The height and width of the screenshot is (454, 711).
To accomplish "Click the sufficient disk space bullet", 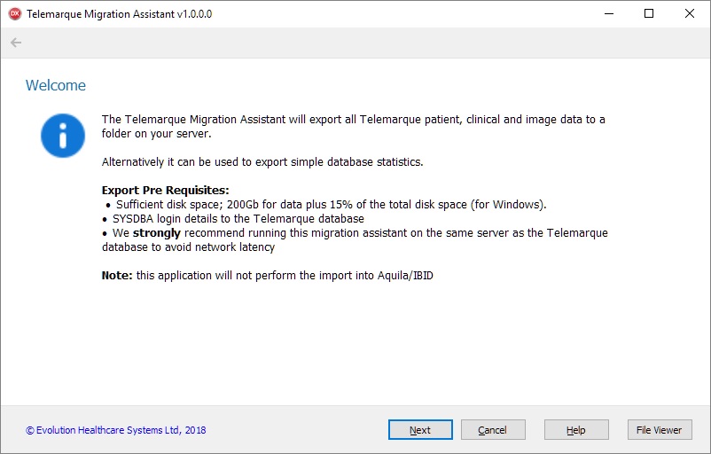I will [332, 204].
